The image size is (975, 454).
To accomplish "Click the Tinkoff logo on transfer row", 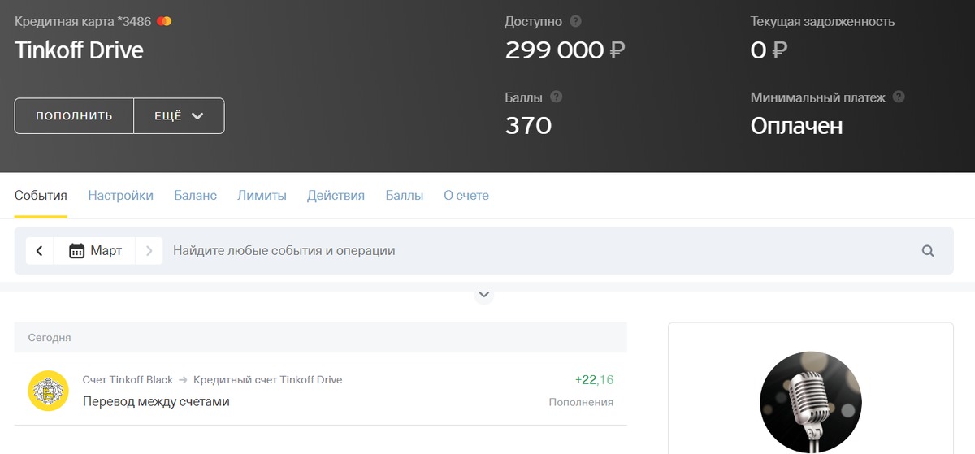I will [x=48, y=391].
